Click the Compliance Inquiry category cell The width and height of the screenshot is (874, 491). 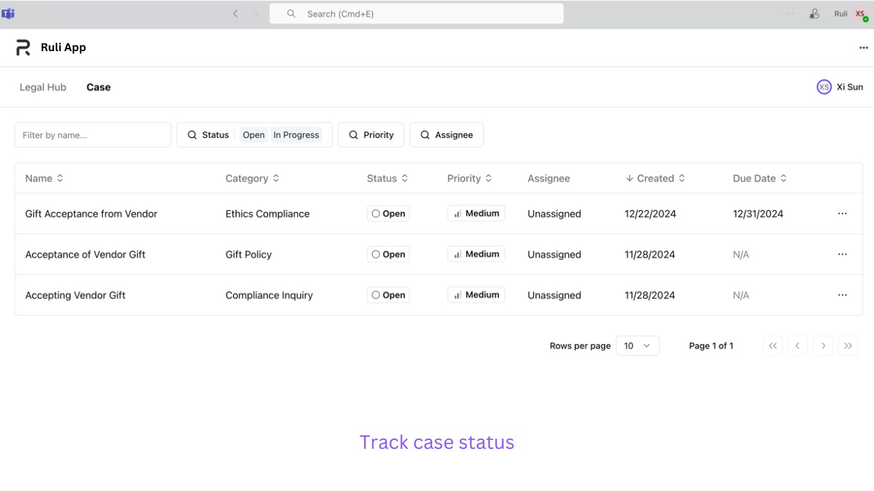click(x=269, y=295)
